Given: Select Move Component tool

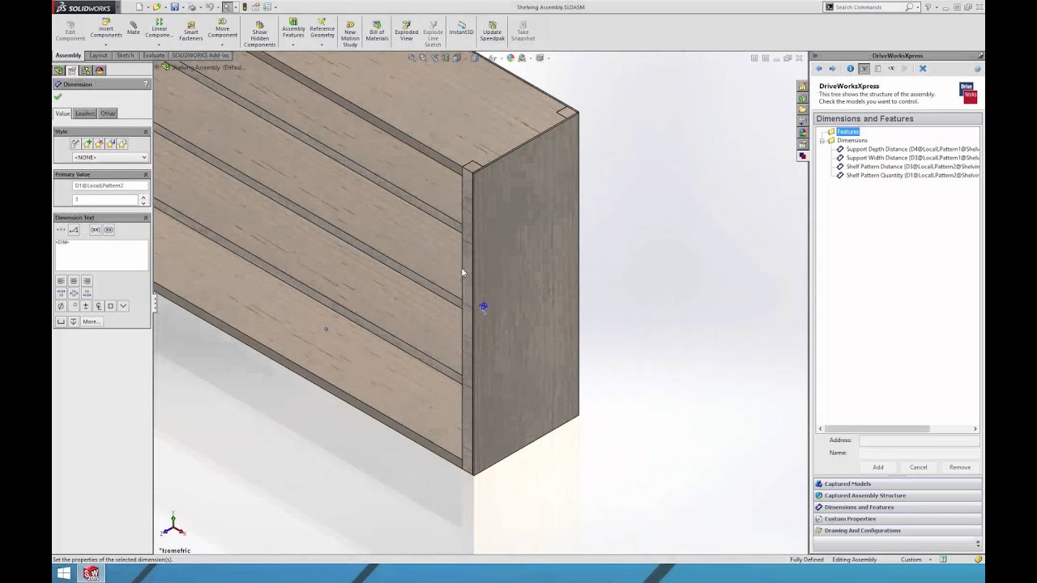Looking at the screenshot, I should click(222, 28).
